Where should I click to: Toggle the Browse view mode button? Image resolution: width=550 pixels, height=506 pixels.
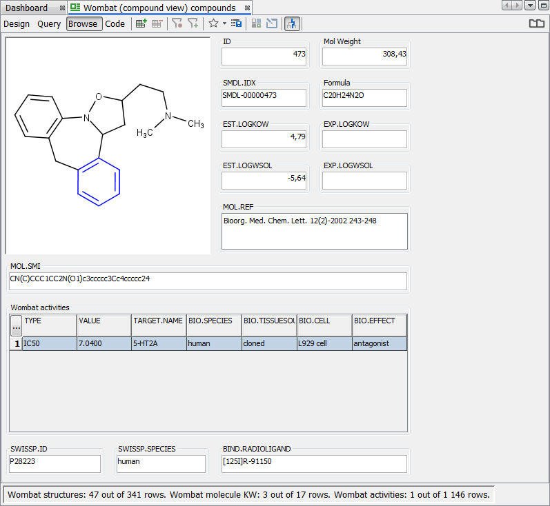84,23
